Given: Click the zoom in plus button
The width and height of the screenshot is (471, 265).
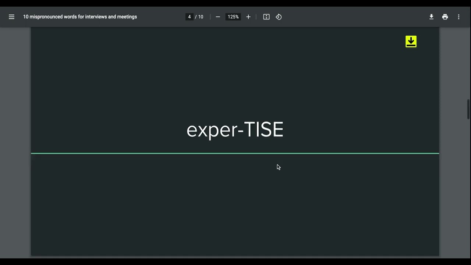Looking at the screenshot, I should click(x=248, y=17).
